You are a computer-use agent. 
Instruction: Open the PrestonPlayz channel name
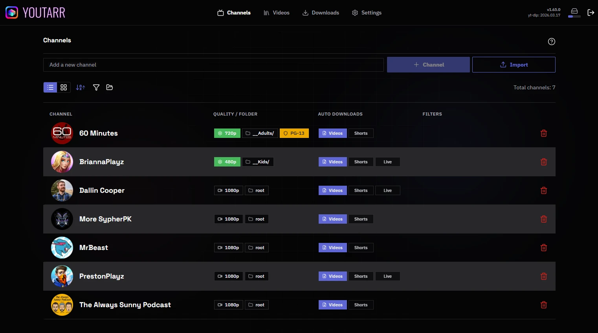[102, 276]
